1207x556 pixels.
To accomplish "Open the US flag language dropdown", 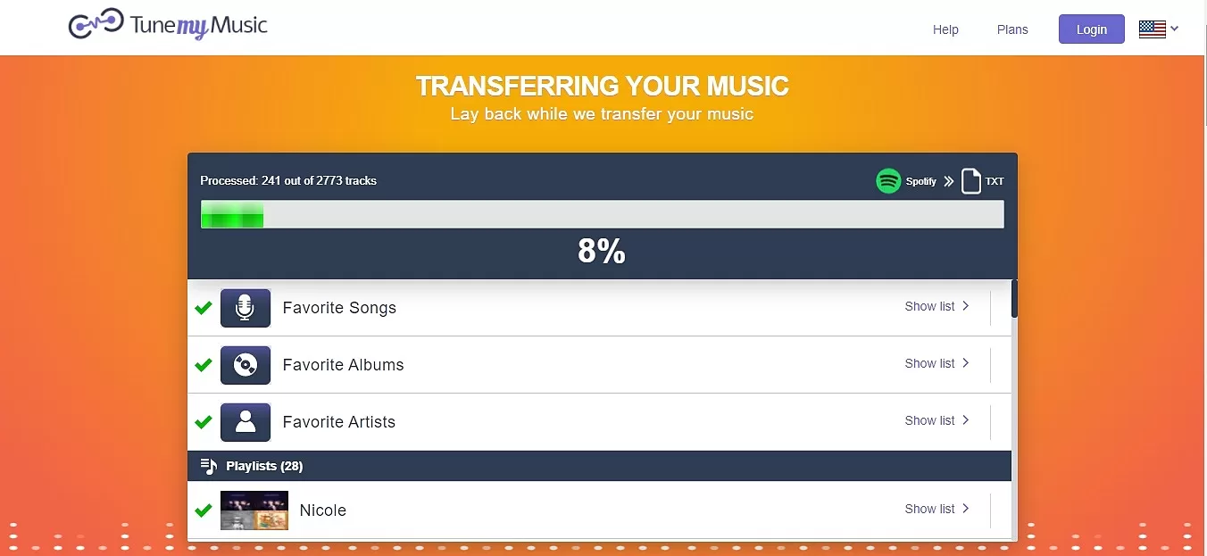I will [1159, 29].
